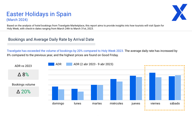Click the viernes axis label
This screenshot has height=116, width=192.
[x=155, y=103]
